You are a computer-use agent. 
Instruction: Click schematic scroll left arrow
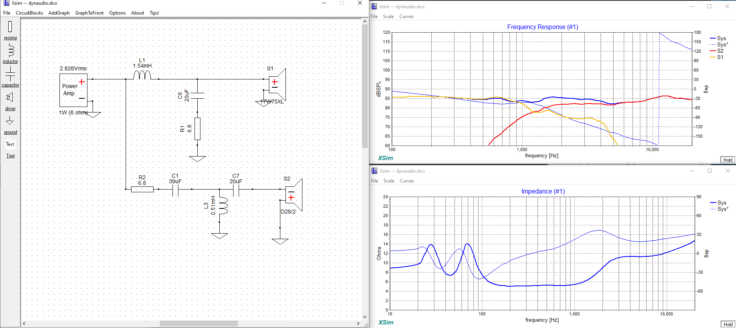point(24,323)
